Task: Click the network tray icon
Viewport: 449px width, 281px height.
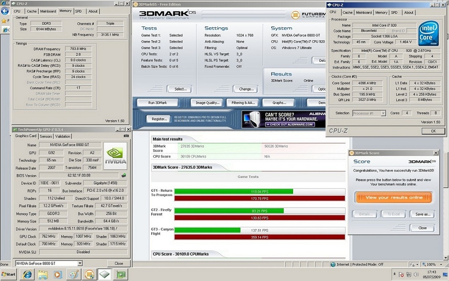Action: coord(409,274)
